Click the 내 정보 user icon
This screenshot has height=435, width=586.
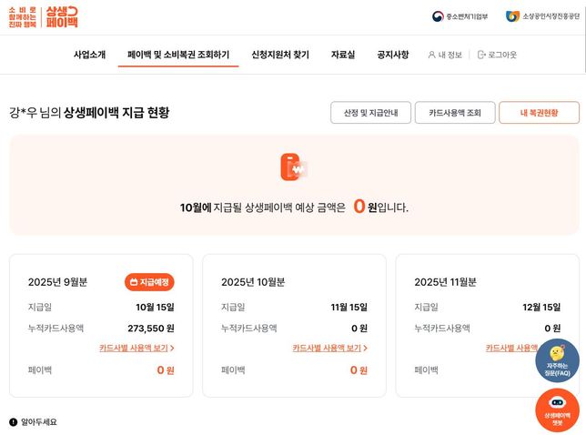pyautogui.click(x=432, y=55)
